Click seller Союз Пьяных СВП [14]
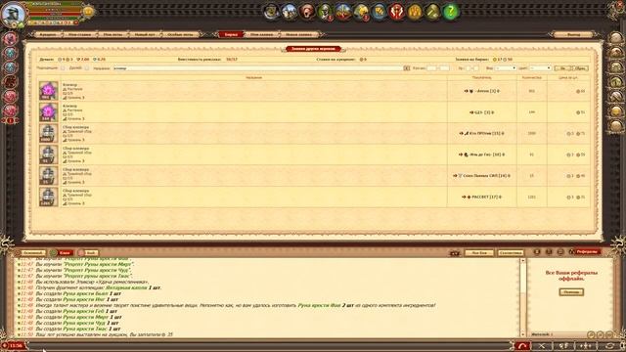626x352 pixels. [x=485, y=176]
